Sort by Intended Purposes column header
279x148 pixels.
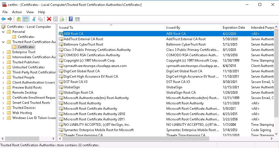[262, 28]
